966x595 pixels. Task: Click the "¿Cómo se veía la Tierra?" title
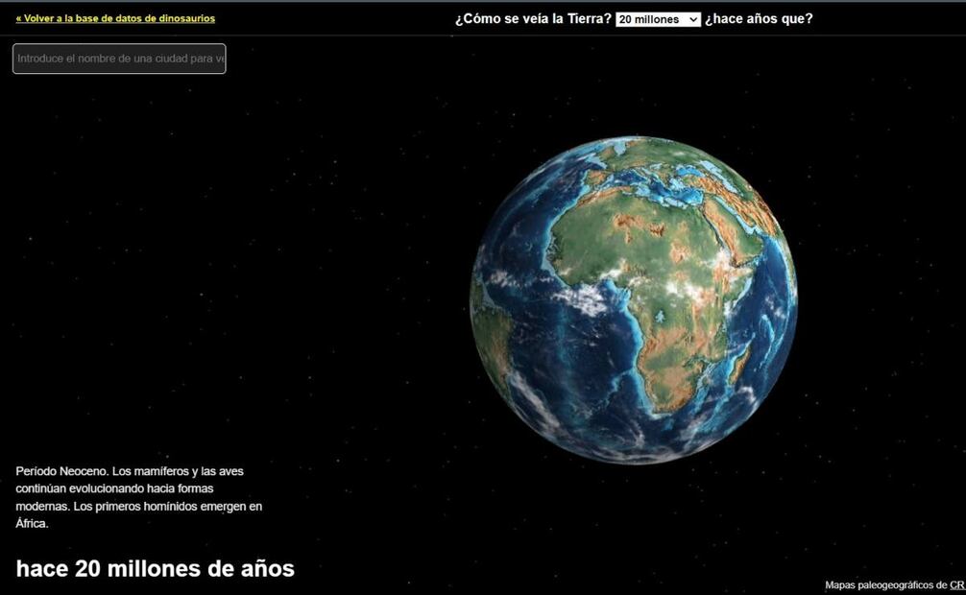[533, 18]
